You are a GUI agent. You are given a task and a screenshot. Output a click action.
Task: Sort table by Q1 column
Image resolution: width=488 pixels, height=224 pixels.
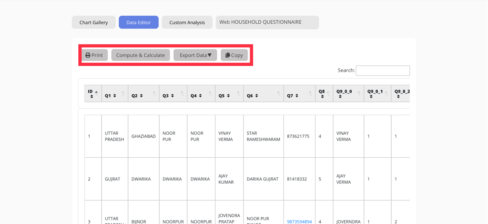[x=115, y=93]
